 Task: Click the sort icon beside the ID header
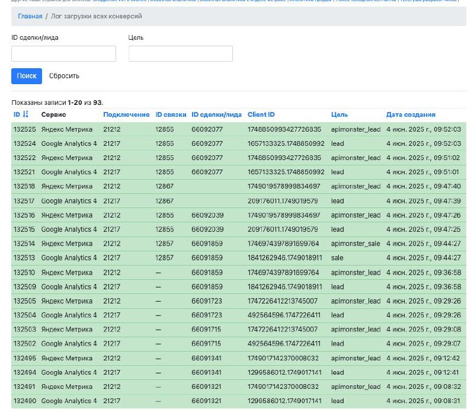25,114
